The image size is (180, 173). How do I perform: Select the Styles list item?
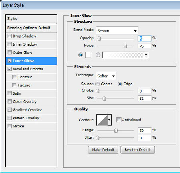(31, 19)
